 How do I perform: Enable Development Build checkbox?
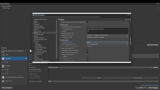(x=49, y=69)
